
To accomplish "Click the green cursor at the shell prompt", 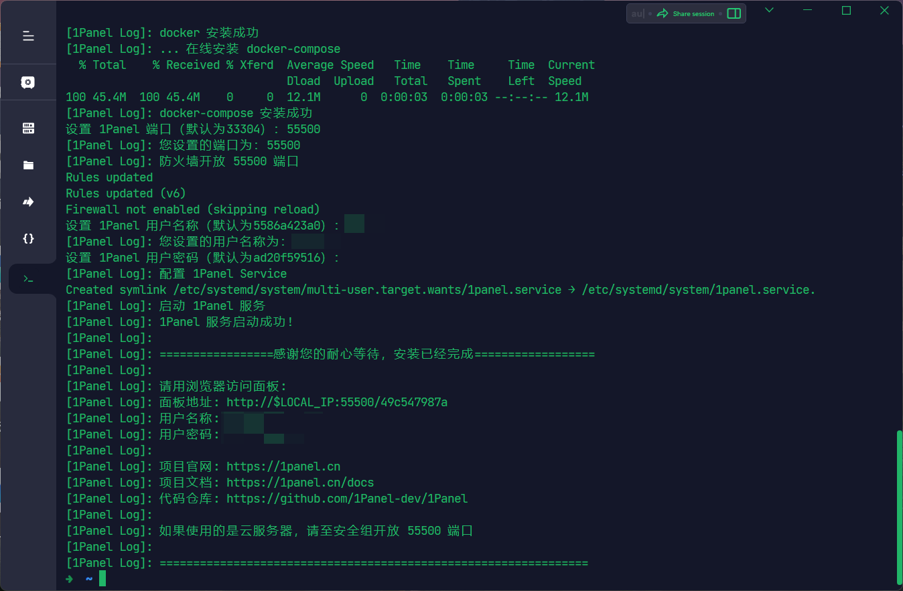I will (x=102, y=578).
